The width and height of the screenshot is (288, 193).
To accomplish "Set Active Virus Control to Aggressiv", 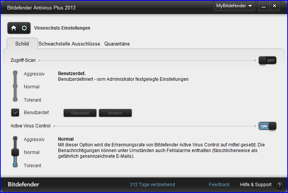I will coord(15,138).
